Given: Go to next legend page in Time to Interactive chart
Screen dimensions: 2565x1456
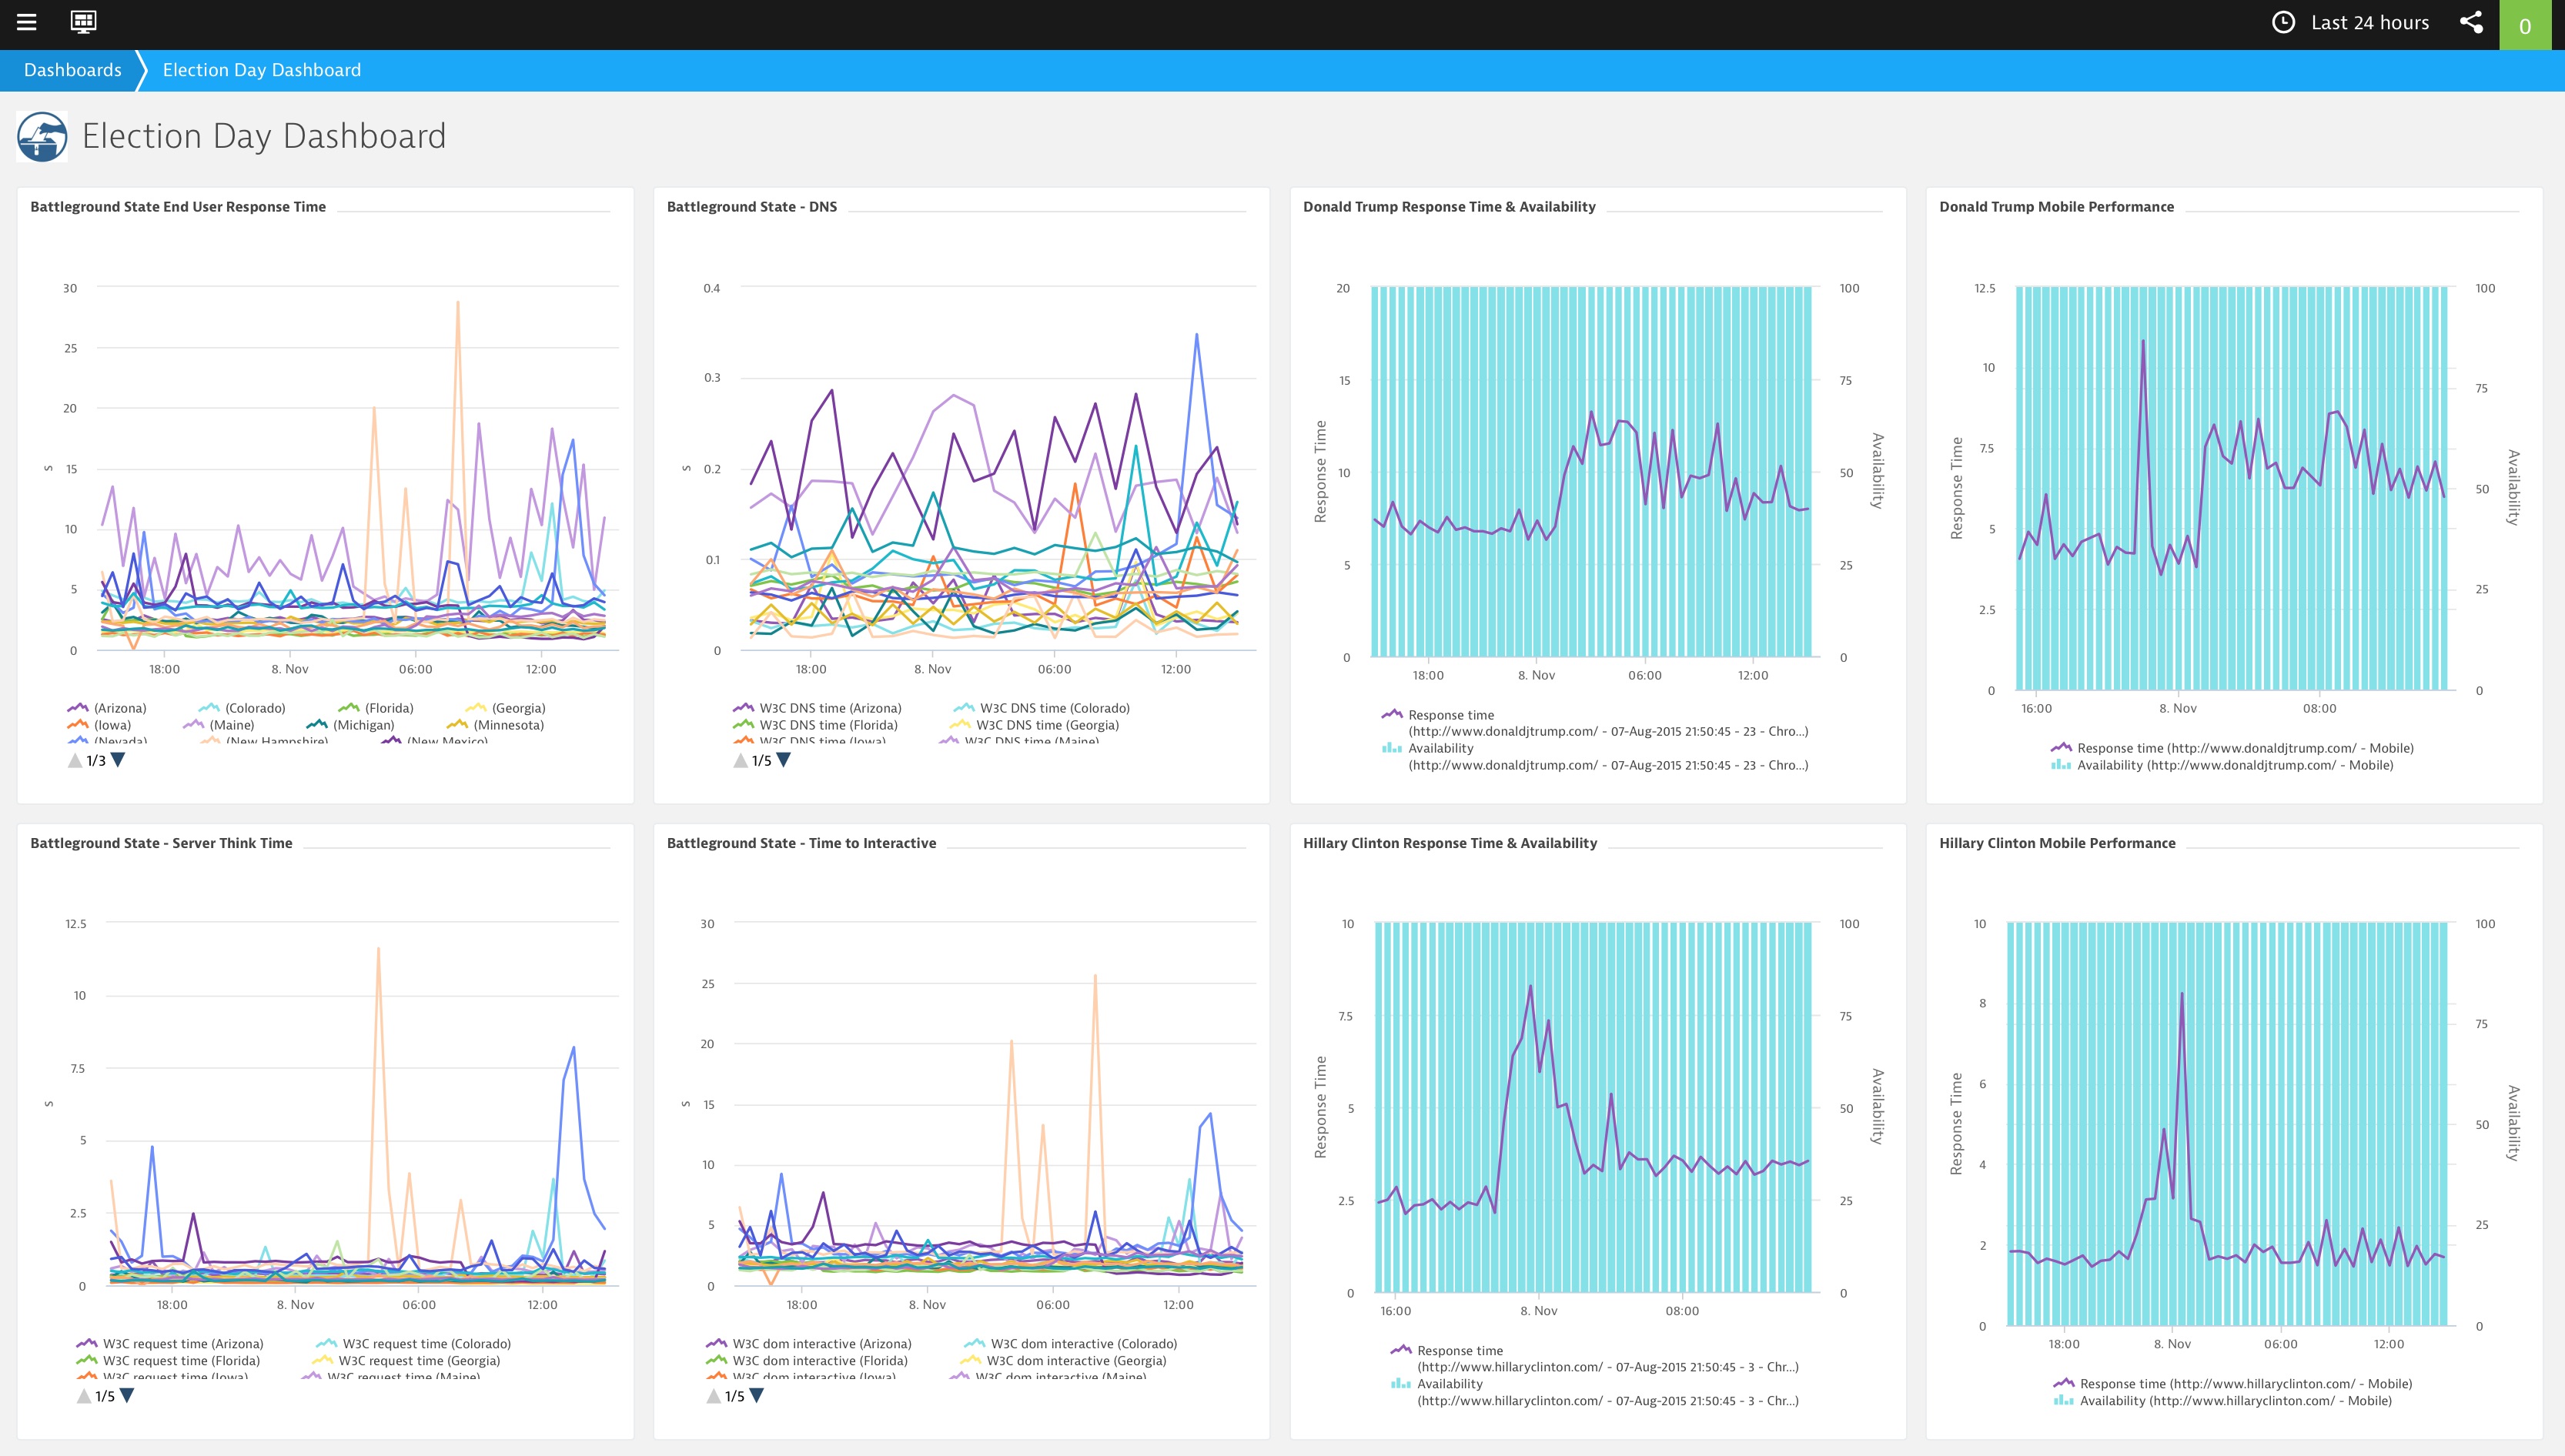Looking at the screenshot, I should point(757,1396).
